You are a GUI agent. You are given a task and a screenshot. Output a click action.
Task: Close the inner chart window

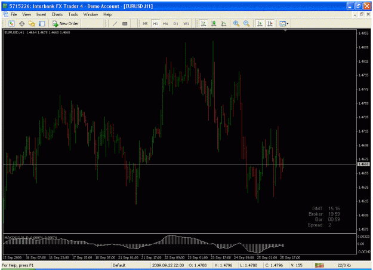click(x=368, y=14)
